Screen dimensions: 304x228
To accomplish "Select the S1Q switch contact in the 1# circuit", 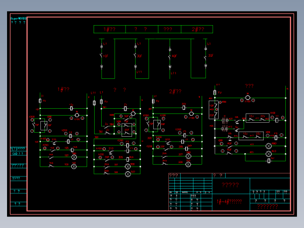I will pos(54,143).
